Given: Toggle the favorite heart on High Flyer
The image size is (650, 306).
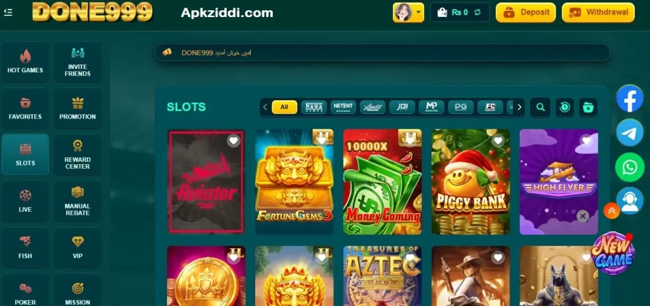Looking at the screenshot, I should pos(586,141).
